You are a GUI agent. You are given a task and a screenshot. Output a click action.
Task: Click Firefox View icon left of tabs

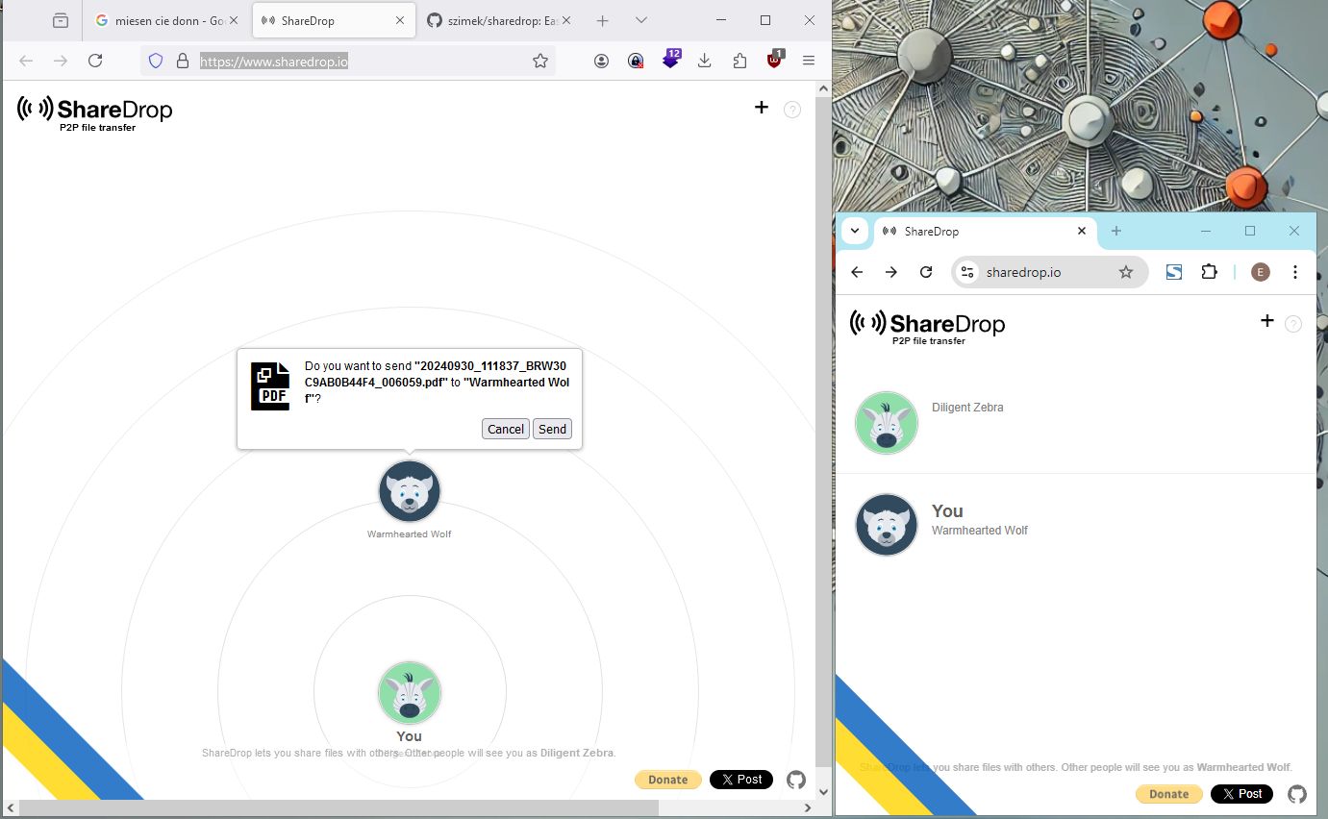(x=61, y=20)
